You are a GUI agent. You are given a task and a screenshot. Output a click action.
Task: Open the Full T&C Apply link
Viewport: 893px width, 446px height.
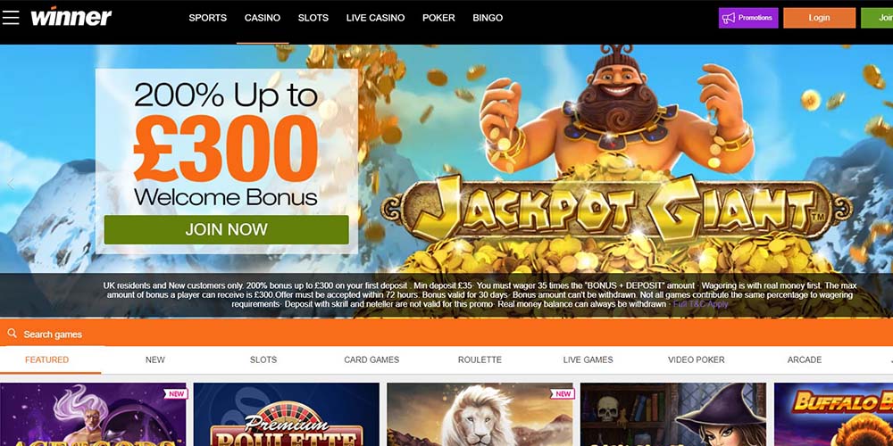[700, 304]
